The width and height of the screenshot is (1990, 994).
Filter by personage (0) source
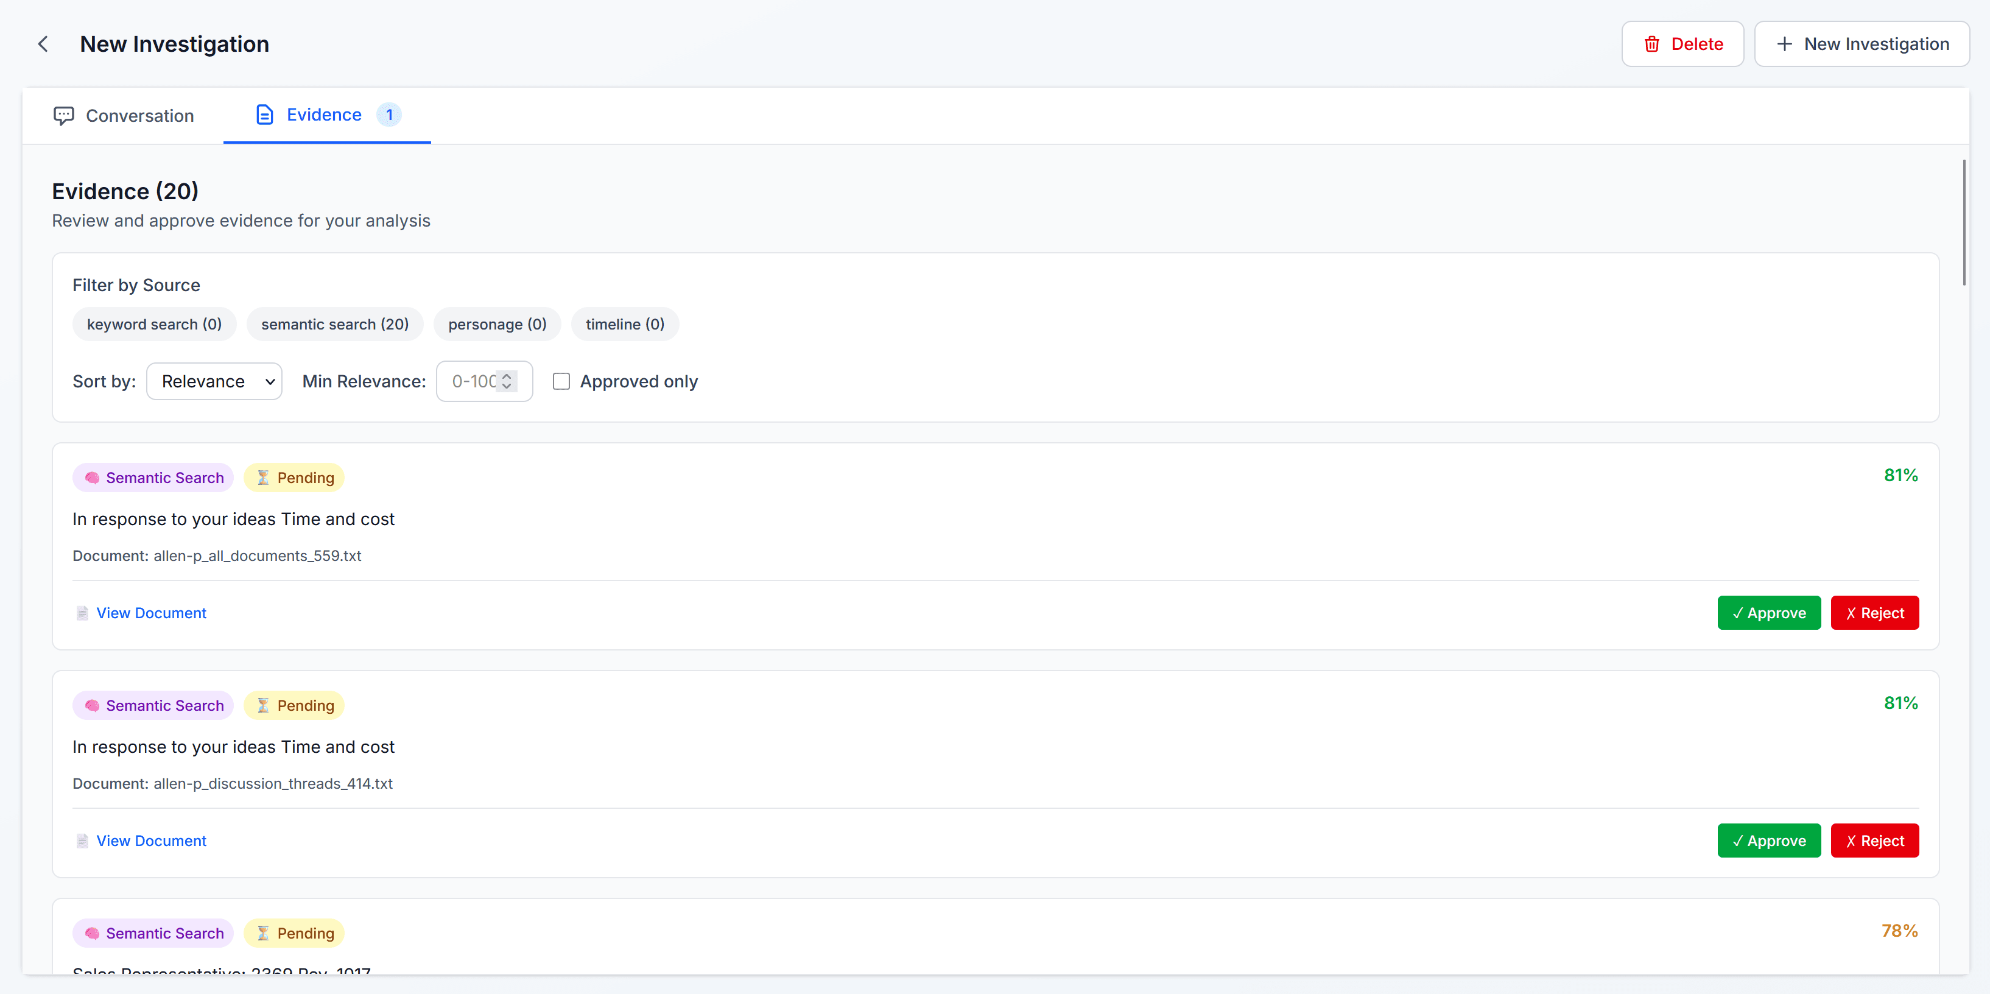pyautogui.click(x=497, y=325)
